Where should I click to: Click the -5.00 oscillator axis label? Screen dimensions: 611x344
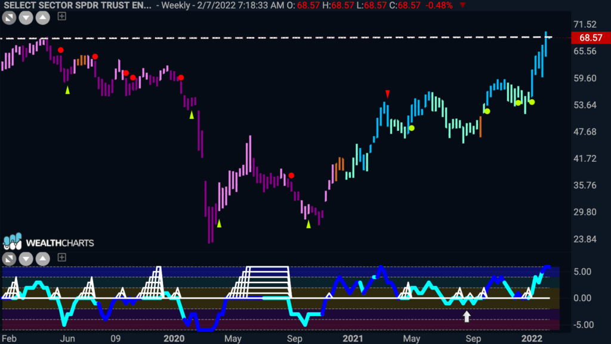[584, 325]
